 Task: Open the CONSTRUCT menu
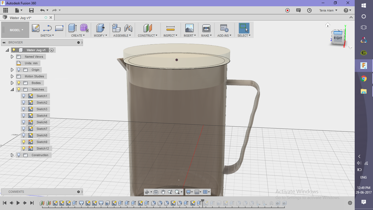[147, 36]
